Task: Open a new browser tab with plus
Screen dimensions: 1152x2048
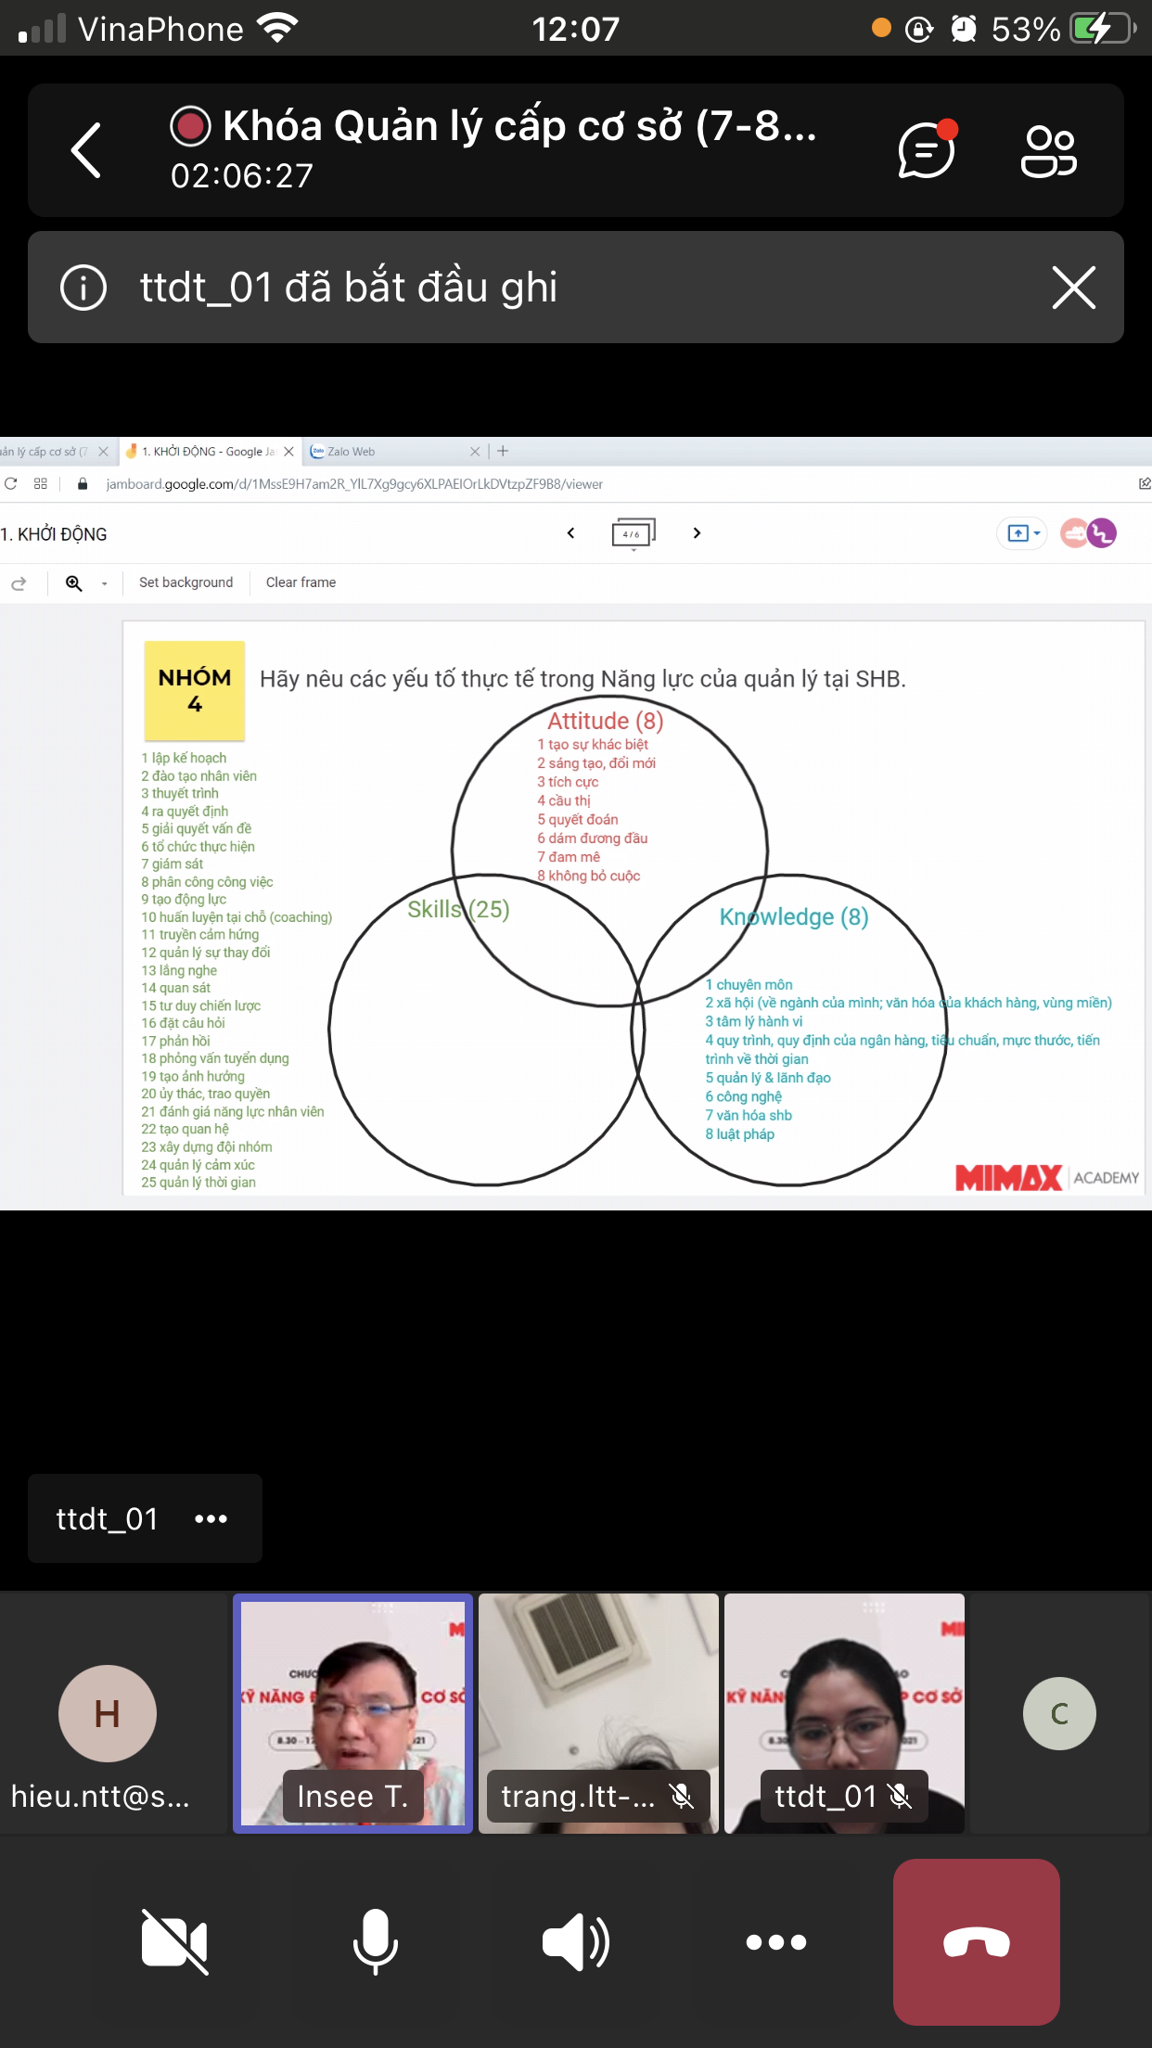Action: point(503,451)
